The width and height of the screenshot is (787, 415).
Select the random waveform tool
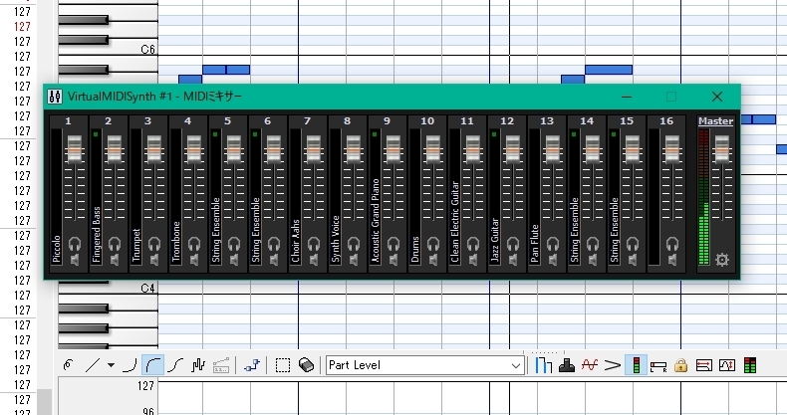pos(198,365)
